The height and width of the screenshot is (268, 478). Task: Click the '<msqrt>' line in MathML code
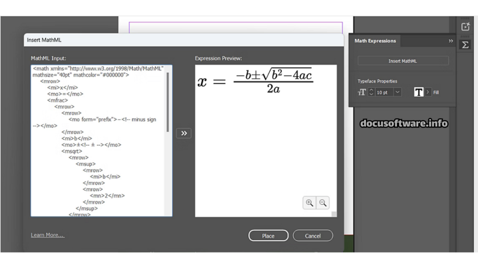click(72, 151)
